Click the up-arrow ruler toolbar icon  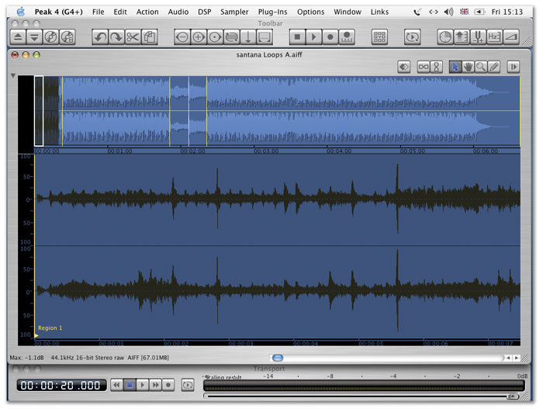[x=462, y=37]
